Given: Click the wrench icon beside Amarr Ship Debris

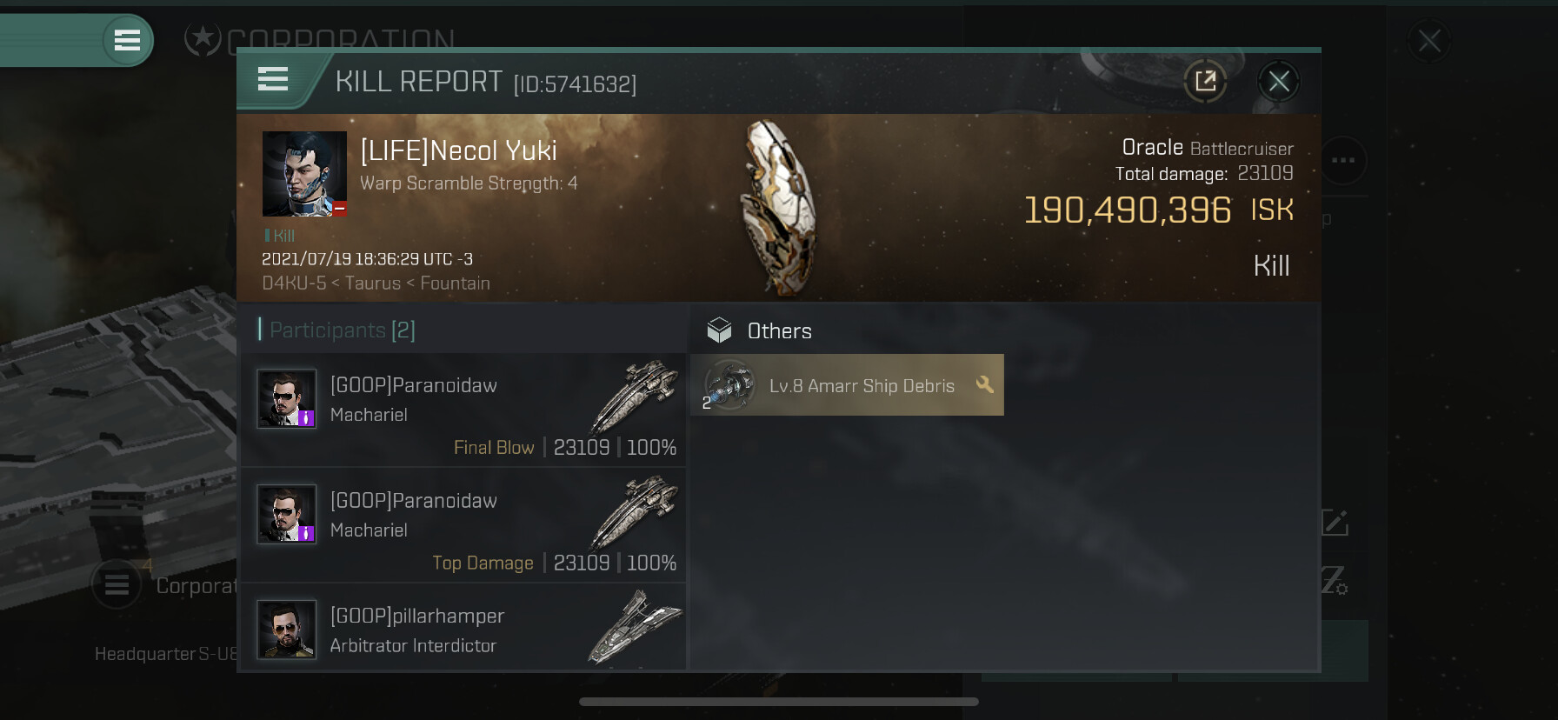Looking at the screenshot, I should coord(984,384).
